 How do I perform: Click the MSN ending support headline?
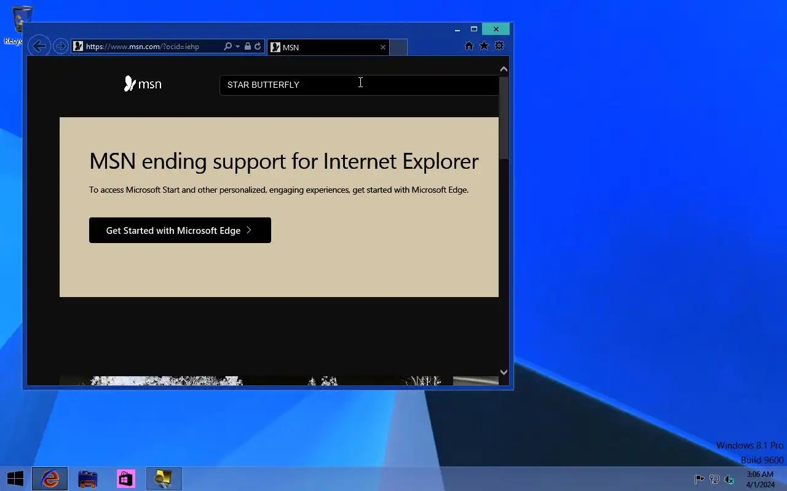pos(283,161)
